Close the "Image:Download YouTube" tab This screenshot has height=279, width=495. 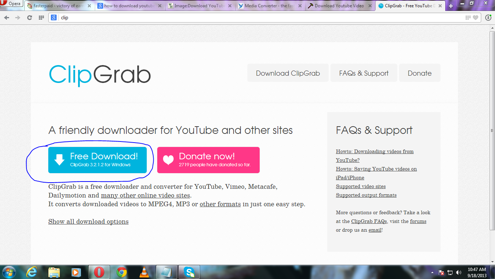230,6
